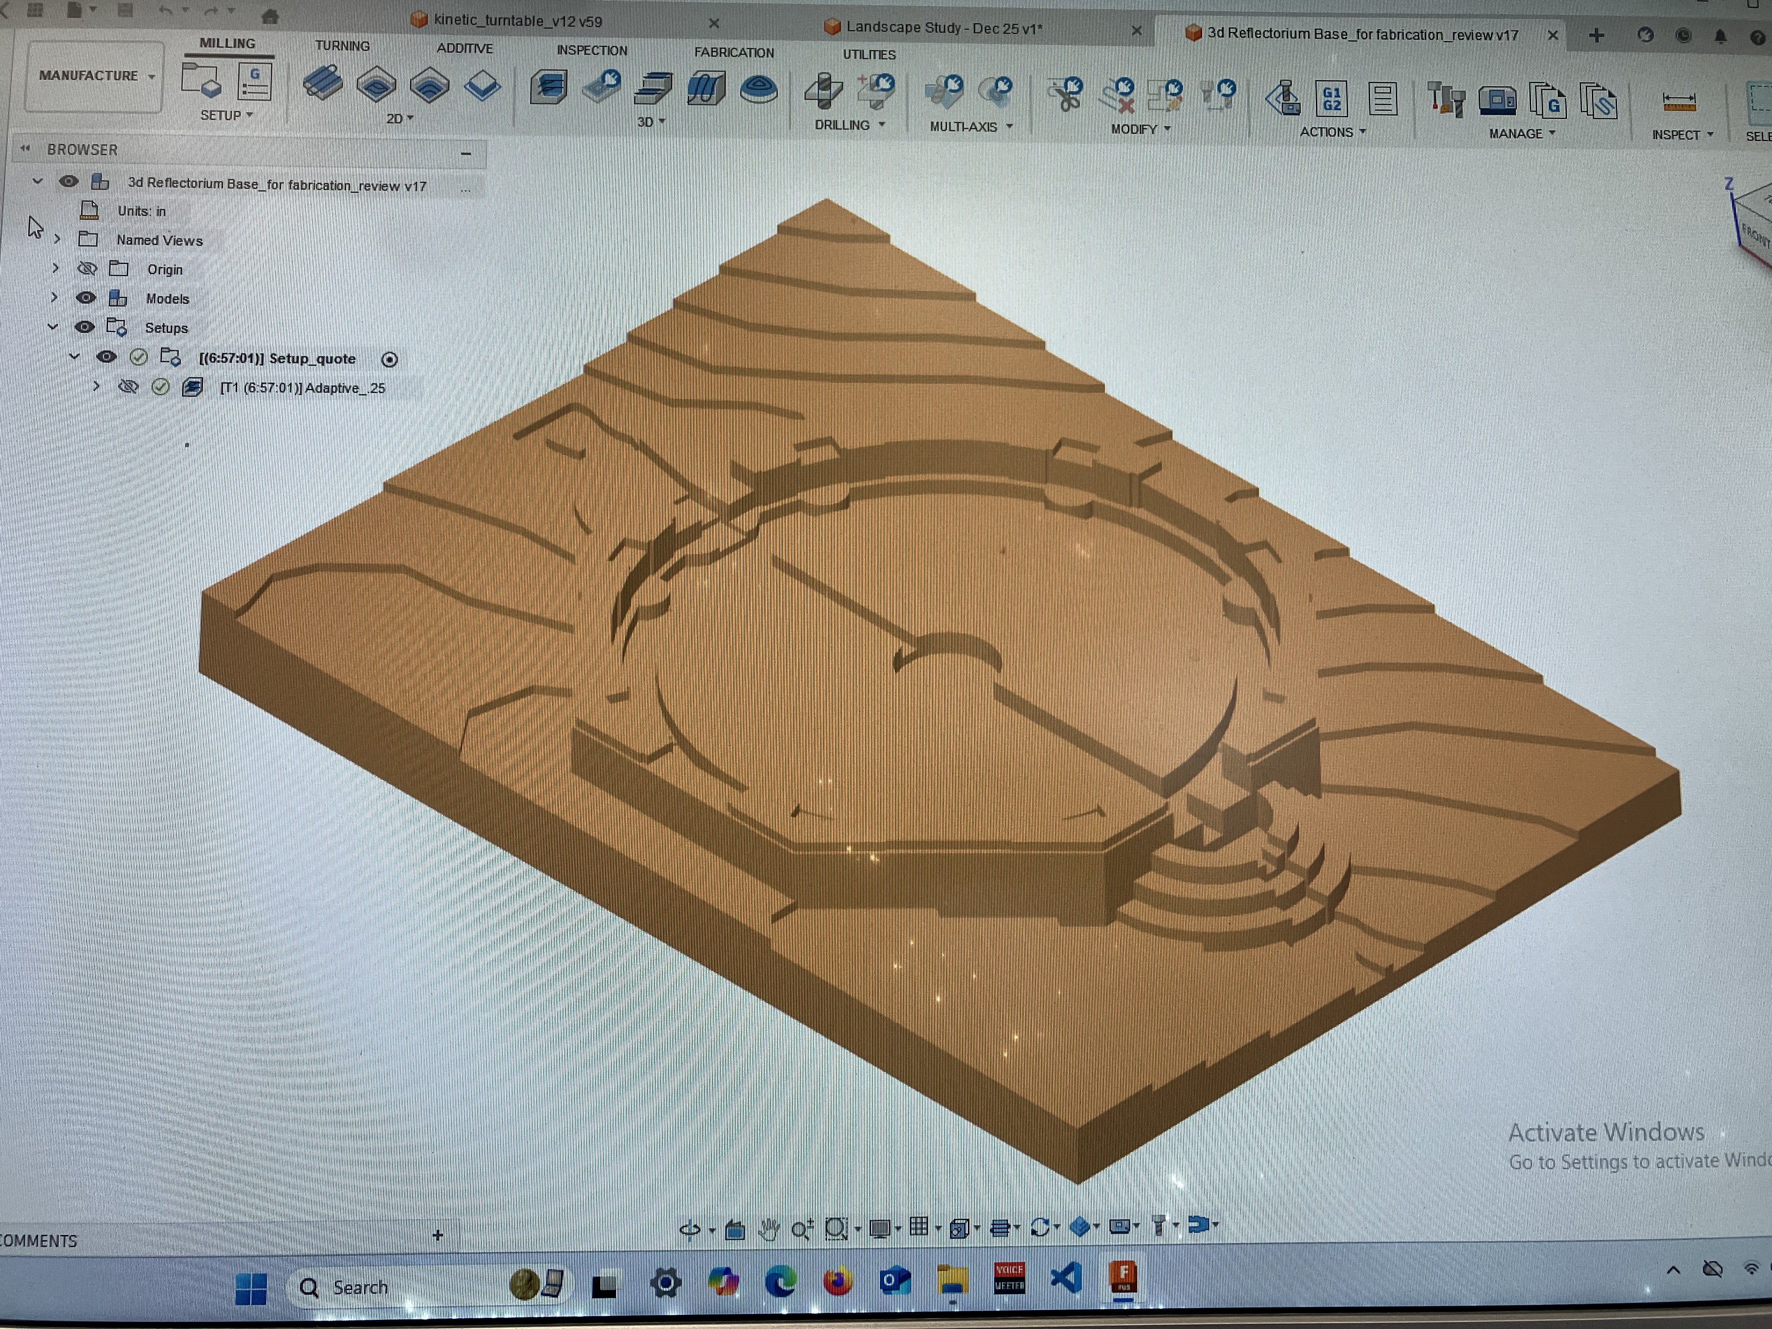The image size is (1772, 1329).
Task: Expand the Named Views folder
Action: coord(58,239)
